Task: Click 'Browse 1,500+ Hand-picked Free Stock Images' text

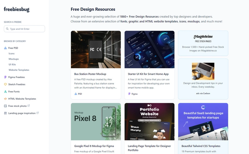Action: coord(203,49)
